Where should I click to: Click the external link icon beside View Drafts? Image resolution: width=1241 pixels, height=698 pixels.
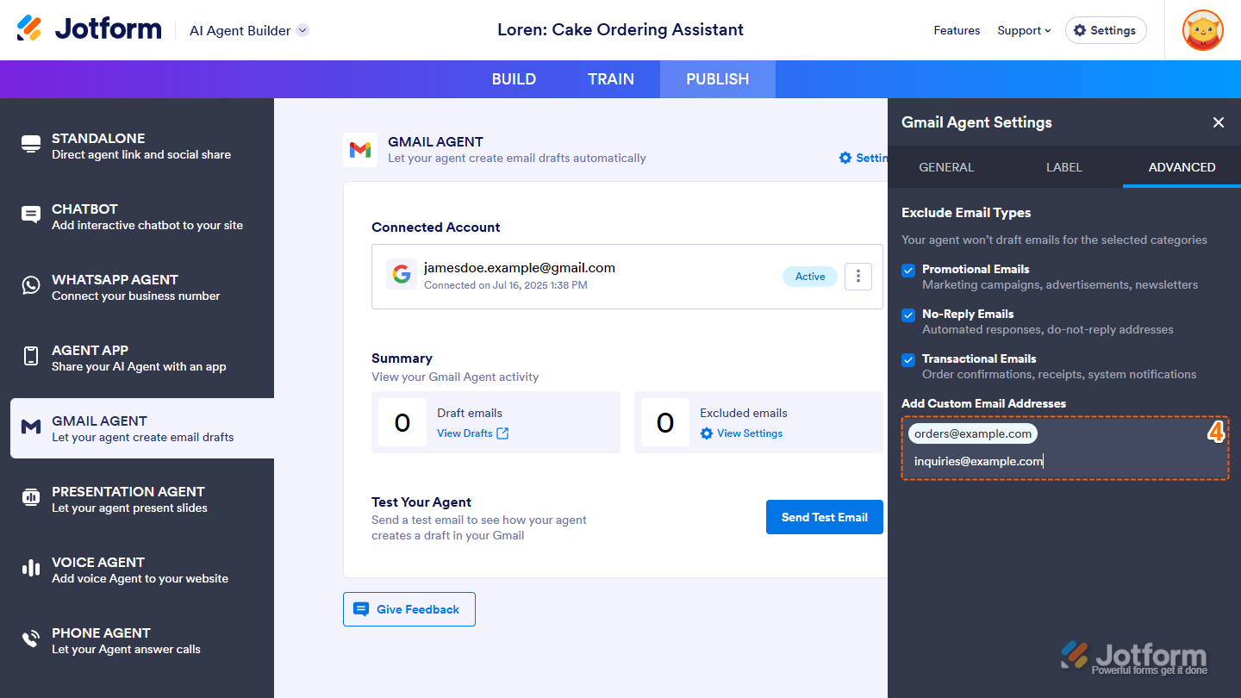tap(502, 433)
